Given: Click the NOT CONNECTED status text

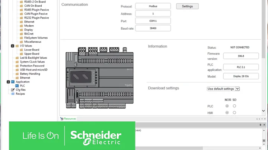Looking at the screenshot, I should pyautogui.click(x=240, y=48).
